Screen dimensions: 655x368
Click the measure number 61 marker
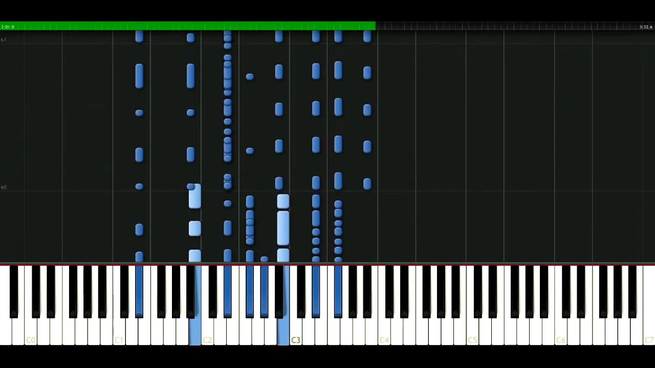tap(4, 40)
